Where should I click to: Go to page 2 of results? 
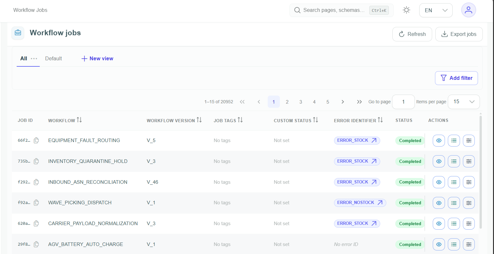coord(287,102)
